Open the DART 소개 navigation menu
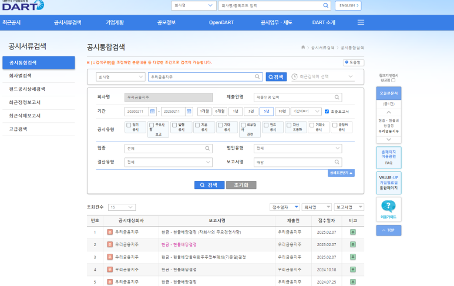Image resolution: width=454 pixels, height=286 pixels. (324, 22)
